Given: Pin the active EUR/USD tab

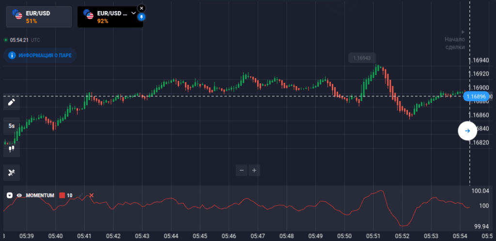Looking at the screenshot, I should click(x=141, y=17).
